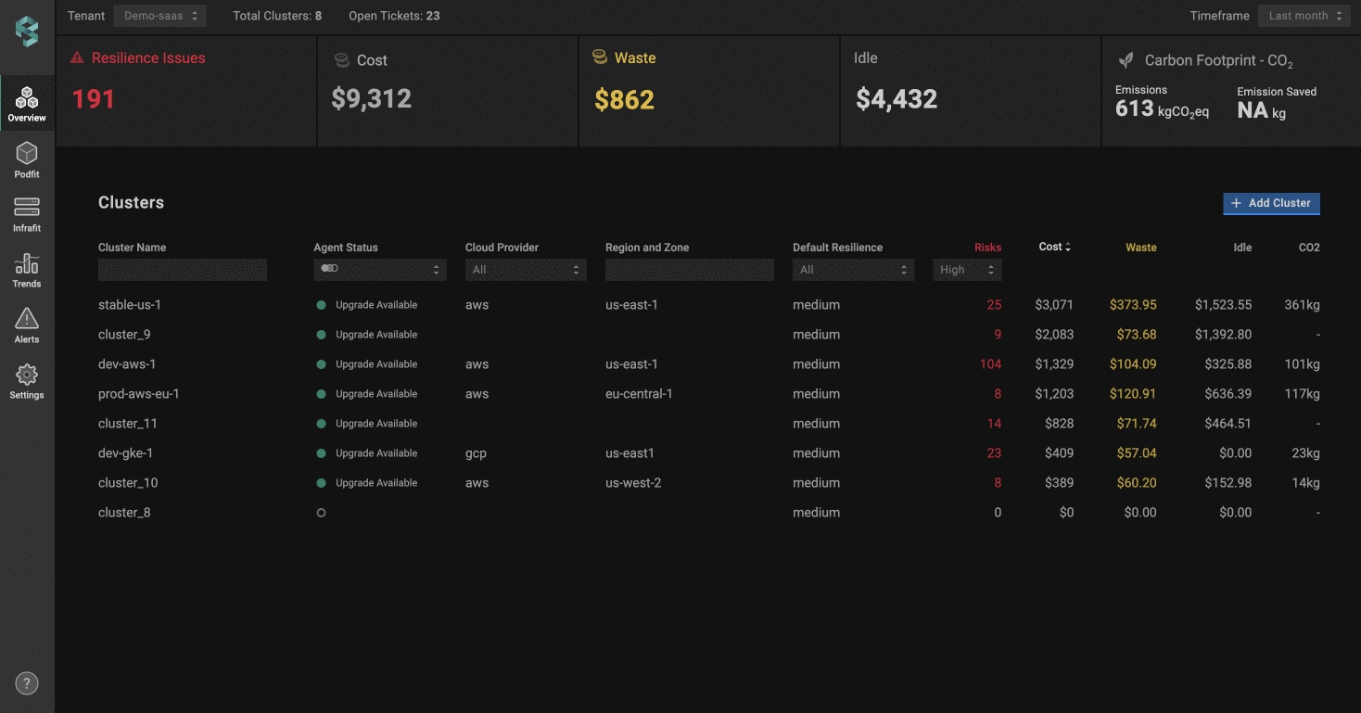Viewport: 1361px width, 713px height.
Task: Click the Carbon Footprint leaf icon
Action: (x=1126, y=60)
